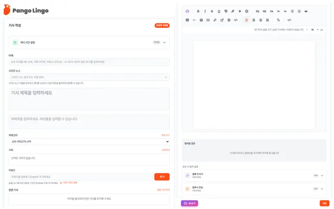This screenshot has width=334, height=209.
Task: Expand the 앱푸시 전송 panel chevron
Action: pyautogui.click(x=322, y=189)
